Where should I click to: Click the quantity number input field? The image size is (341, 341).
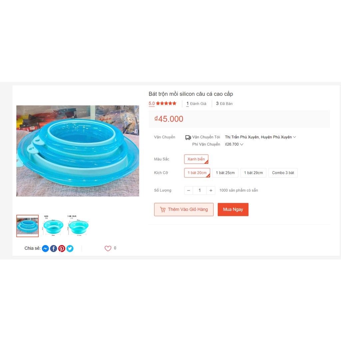200,190
